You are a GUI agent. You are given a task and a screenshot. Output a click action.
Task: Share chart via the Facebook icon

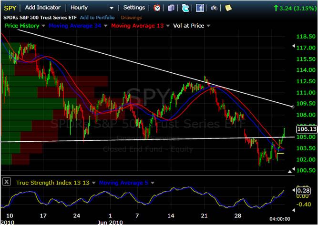tap(200, 8)
